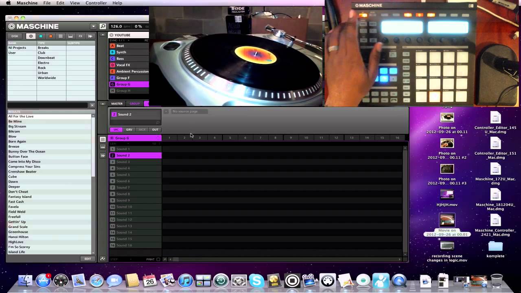This screenshot has height=293, width=521.
Task: Click the 126.0 BPM tempo value
Action: point(116,26)
